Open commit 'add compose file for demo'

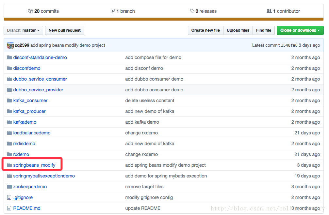pyautogui.click(x=153, y=57)
